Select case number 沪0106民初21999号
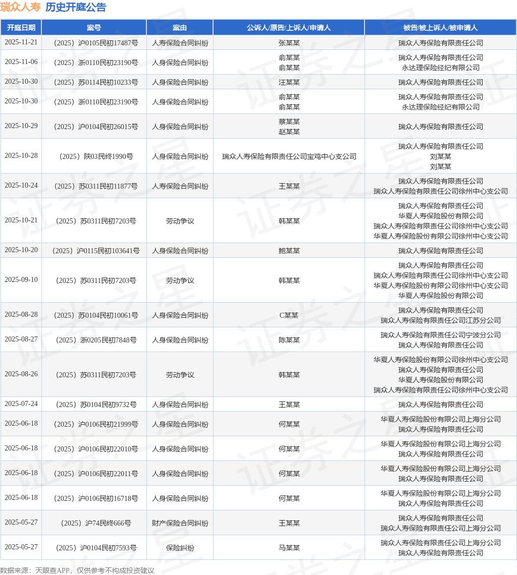The image size is (517, 575). click(96, 424)
